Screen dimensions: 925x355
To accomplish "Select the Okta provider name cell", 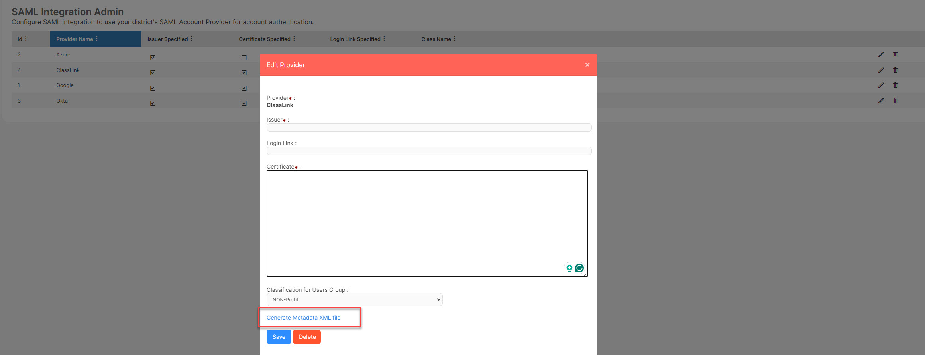I will (62, 101).
